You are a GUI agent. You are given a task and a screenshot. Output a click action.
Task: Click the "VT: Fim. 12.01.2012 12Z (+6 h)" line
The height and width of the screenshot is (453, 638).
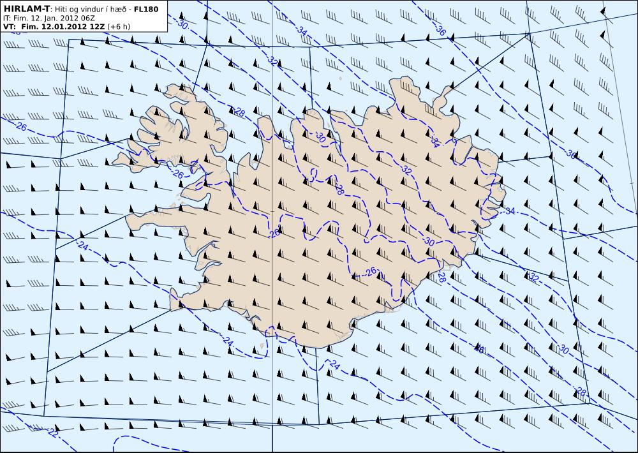(x=67, y=26)
